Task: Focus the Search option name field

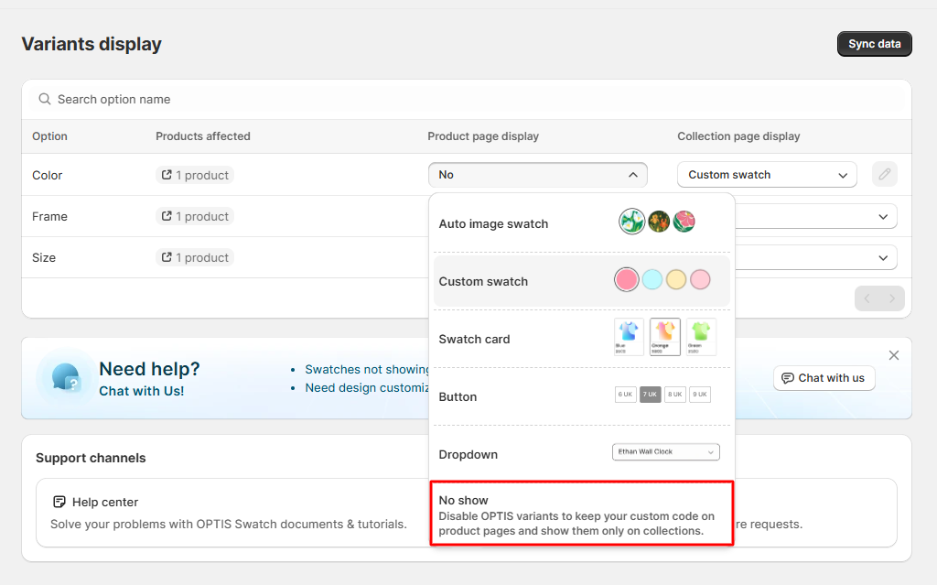Action: [466, 99]
